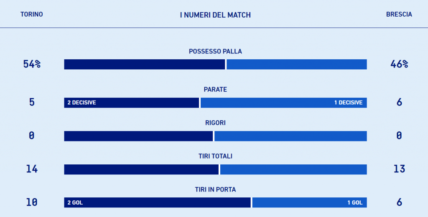The width and height of the screenshot is (428, 217).
Task: Click the PARATE stat label
Action: coord(215,89)
